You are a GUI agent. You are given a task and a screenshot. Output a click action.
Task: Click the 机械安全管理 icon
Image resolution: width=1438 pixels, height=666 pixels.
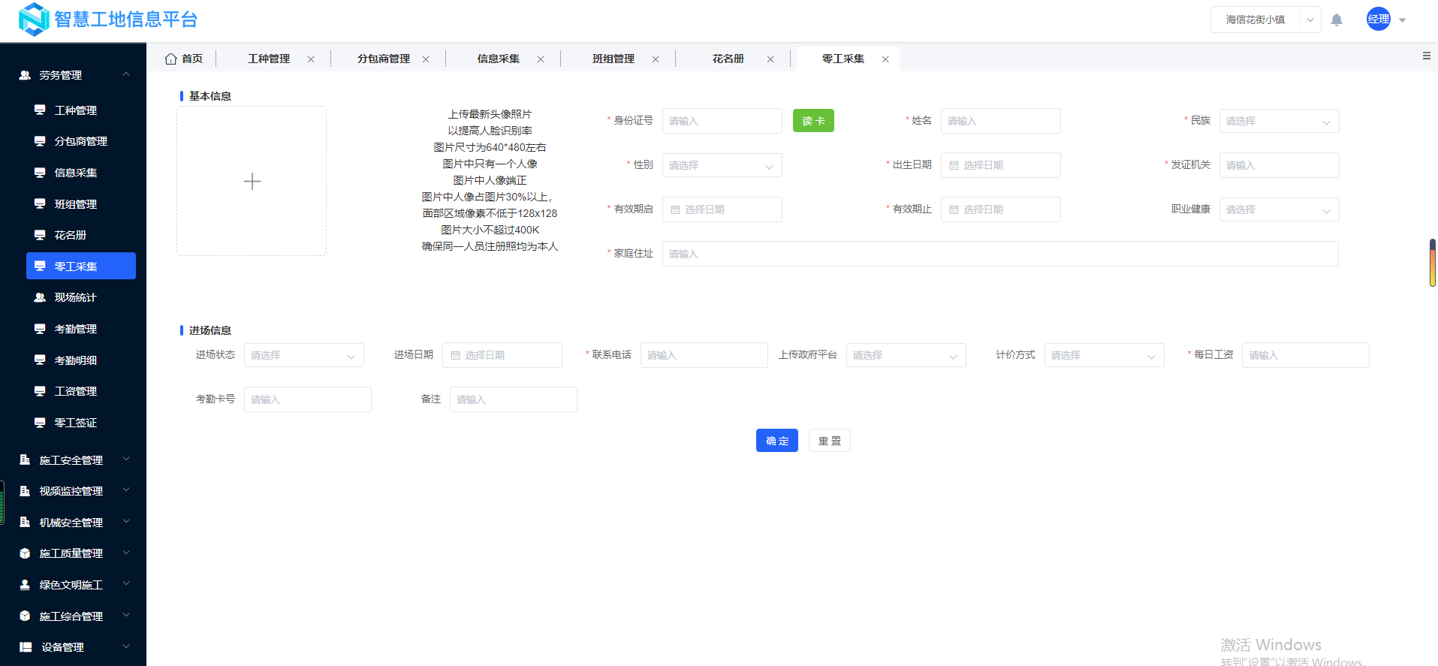[x=25, y=522]
